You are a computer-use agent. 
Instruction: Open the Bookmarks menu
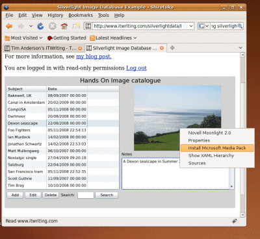click(x=81, y=16)
